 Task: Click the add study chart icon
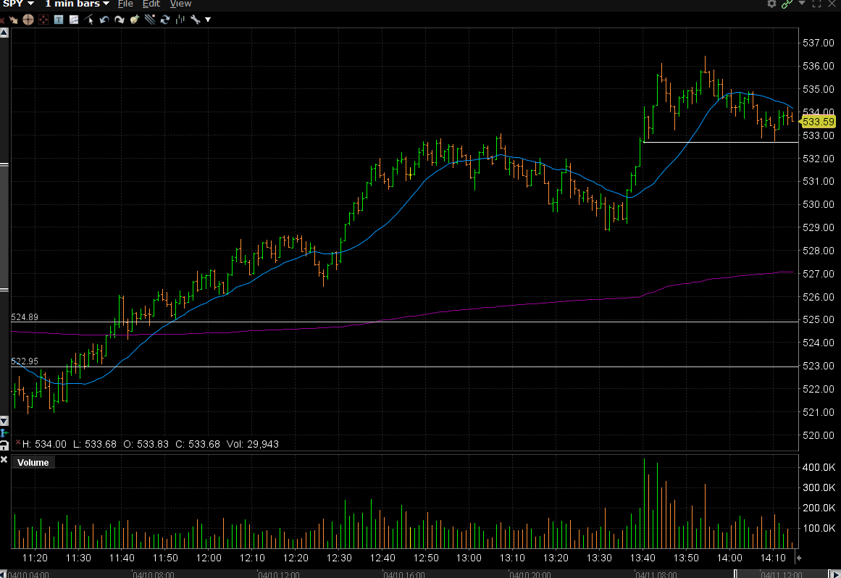coord(74,20)
